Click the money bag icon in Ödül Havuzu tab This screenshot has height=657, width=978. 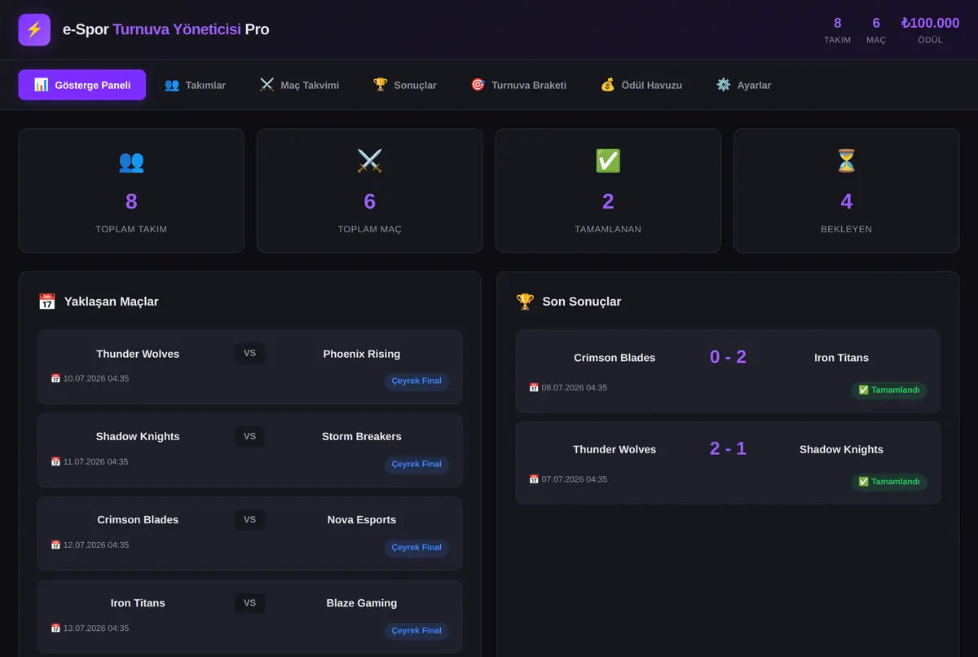[x=607, y=85]
